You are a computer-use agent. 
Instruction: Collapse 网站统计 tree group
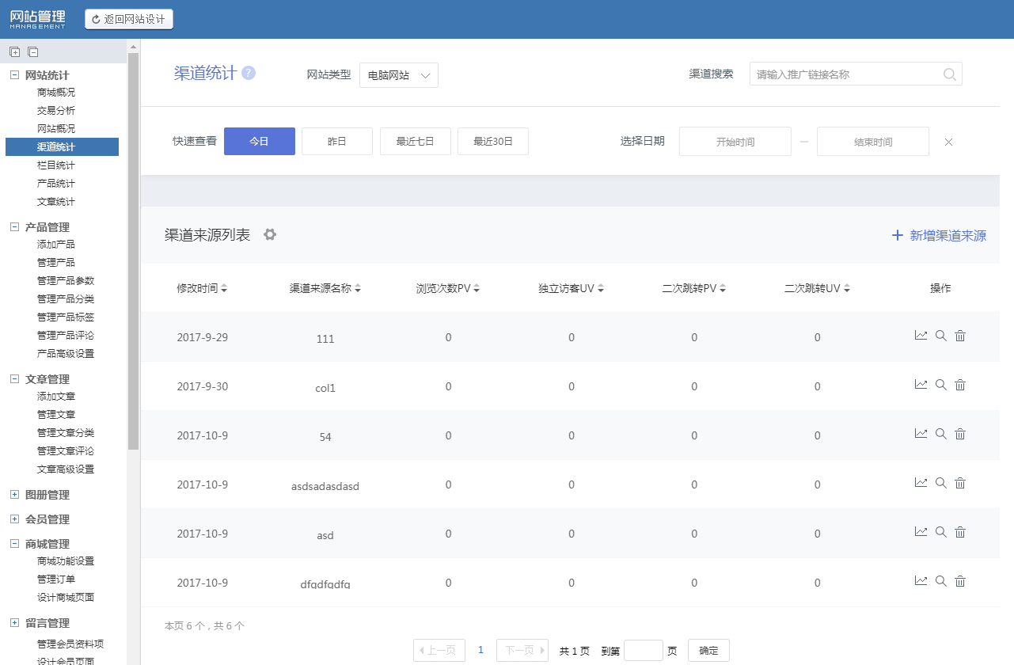[14, 75]
